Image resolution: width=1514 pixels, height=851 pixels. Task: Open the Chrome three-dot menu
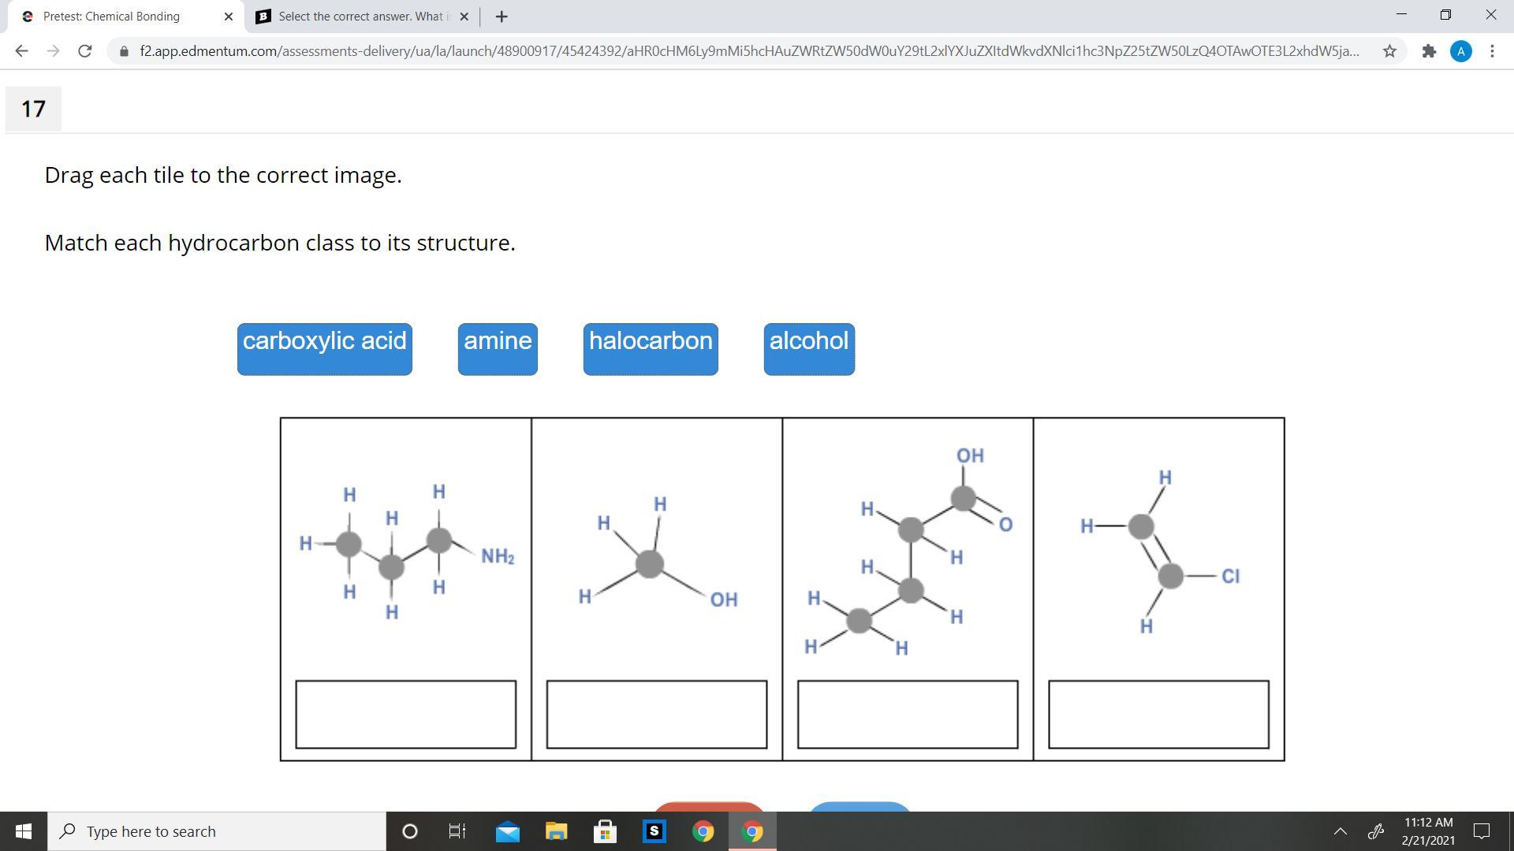1492,51
